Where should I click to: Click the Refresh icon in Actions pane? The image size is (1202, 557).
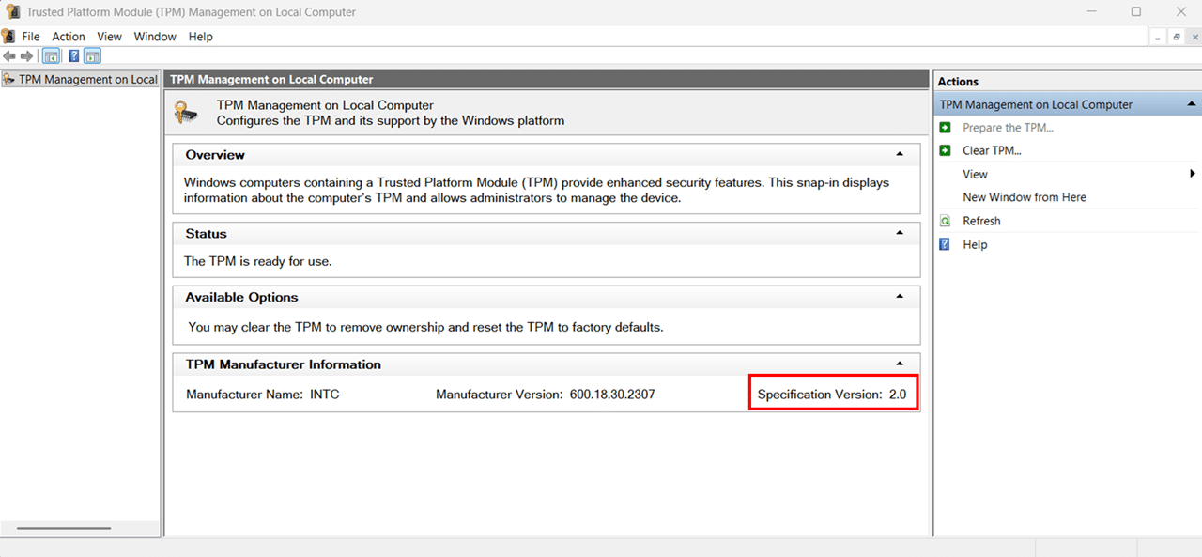(945, 221)
